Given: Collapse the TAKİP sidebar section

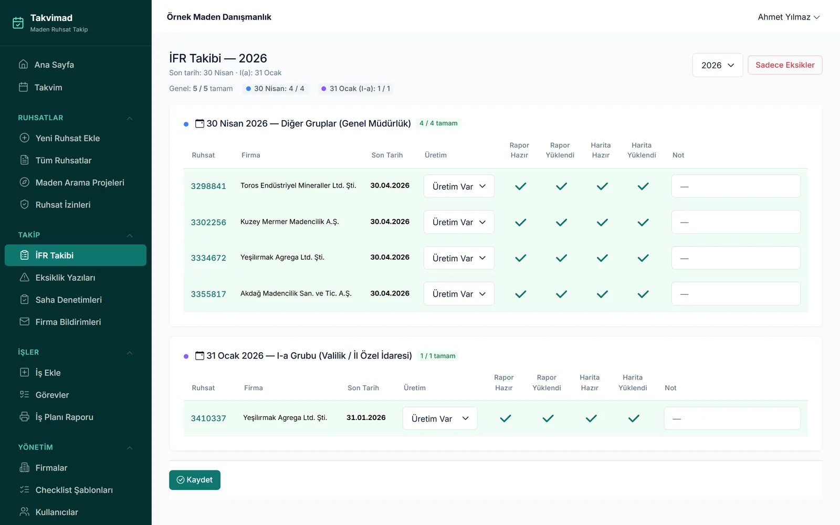Looking at the screenshot, I should point(129,235).
